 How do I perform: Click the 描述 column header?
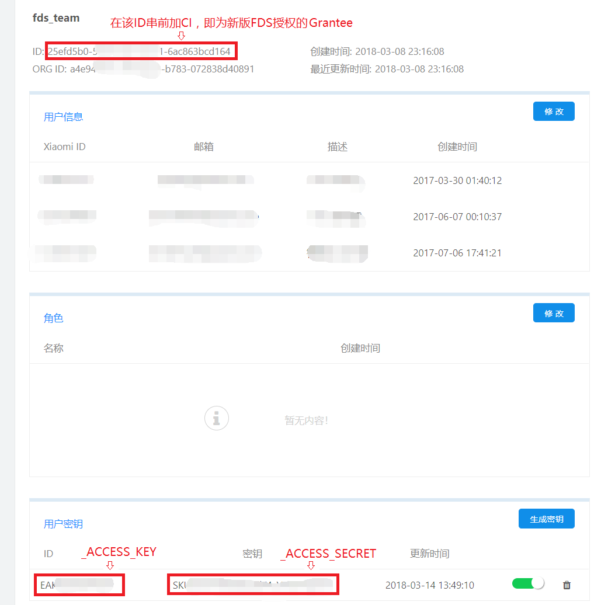point(338,147)
